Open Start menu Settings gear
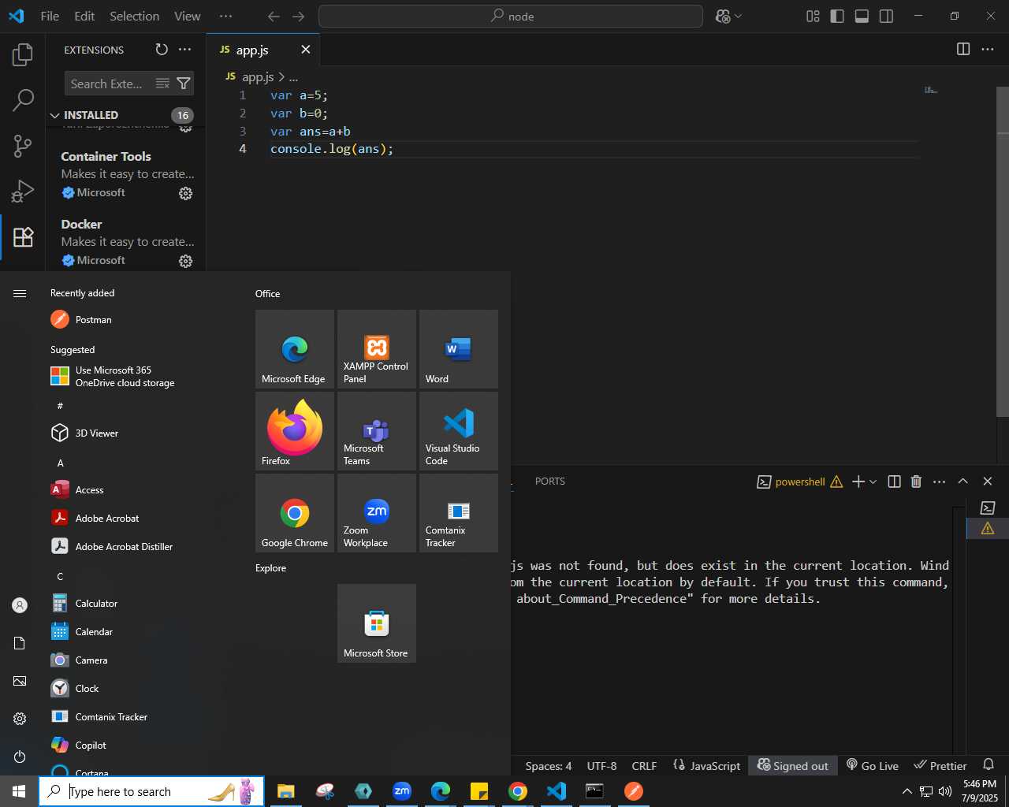Viewport: 1009px width, 807px height. (x=20, y=719)
